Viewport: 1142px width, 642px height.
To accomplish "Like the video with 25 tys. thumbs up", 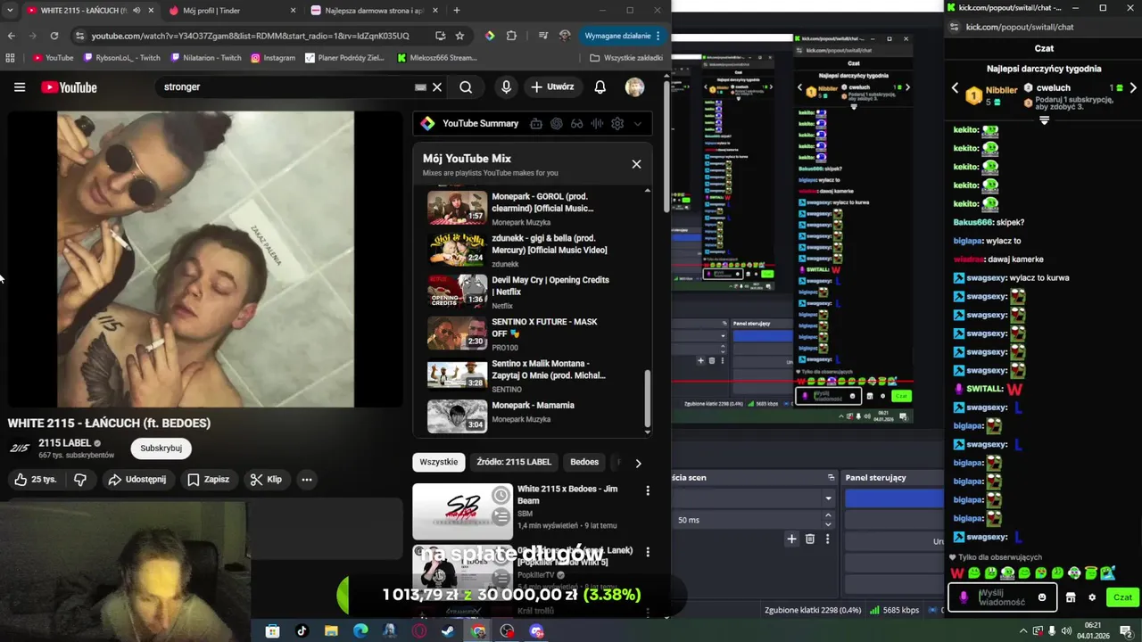I will pyautogui.click(x=35, y=480).
